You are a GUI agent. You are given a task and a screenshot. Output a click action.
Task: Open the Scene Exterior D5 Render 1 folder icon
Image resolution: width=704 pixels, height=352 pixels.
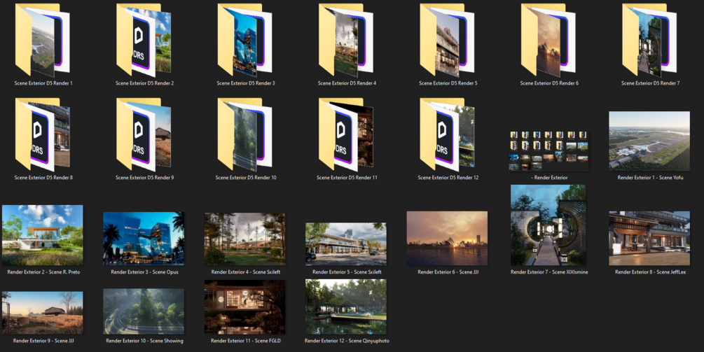pos(43,41)
